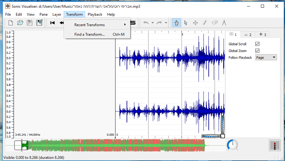Uncheck the Global Scroll checkbox
Image resolution: width=285 pixels, height=161 pixels.
tap(257, 44)
